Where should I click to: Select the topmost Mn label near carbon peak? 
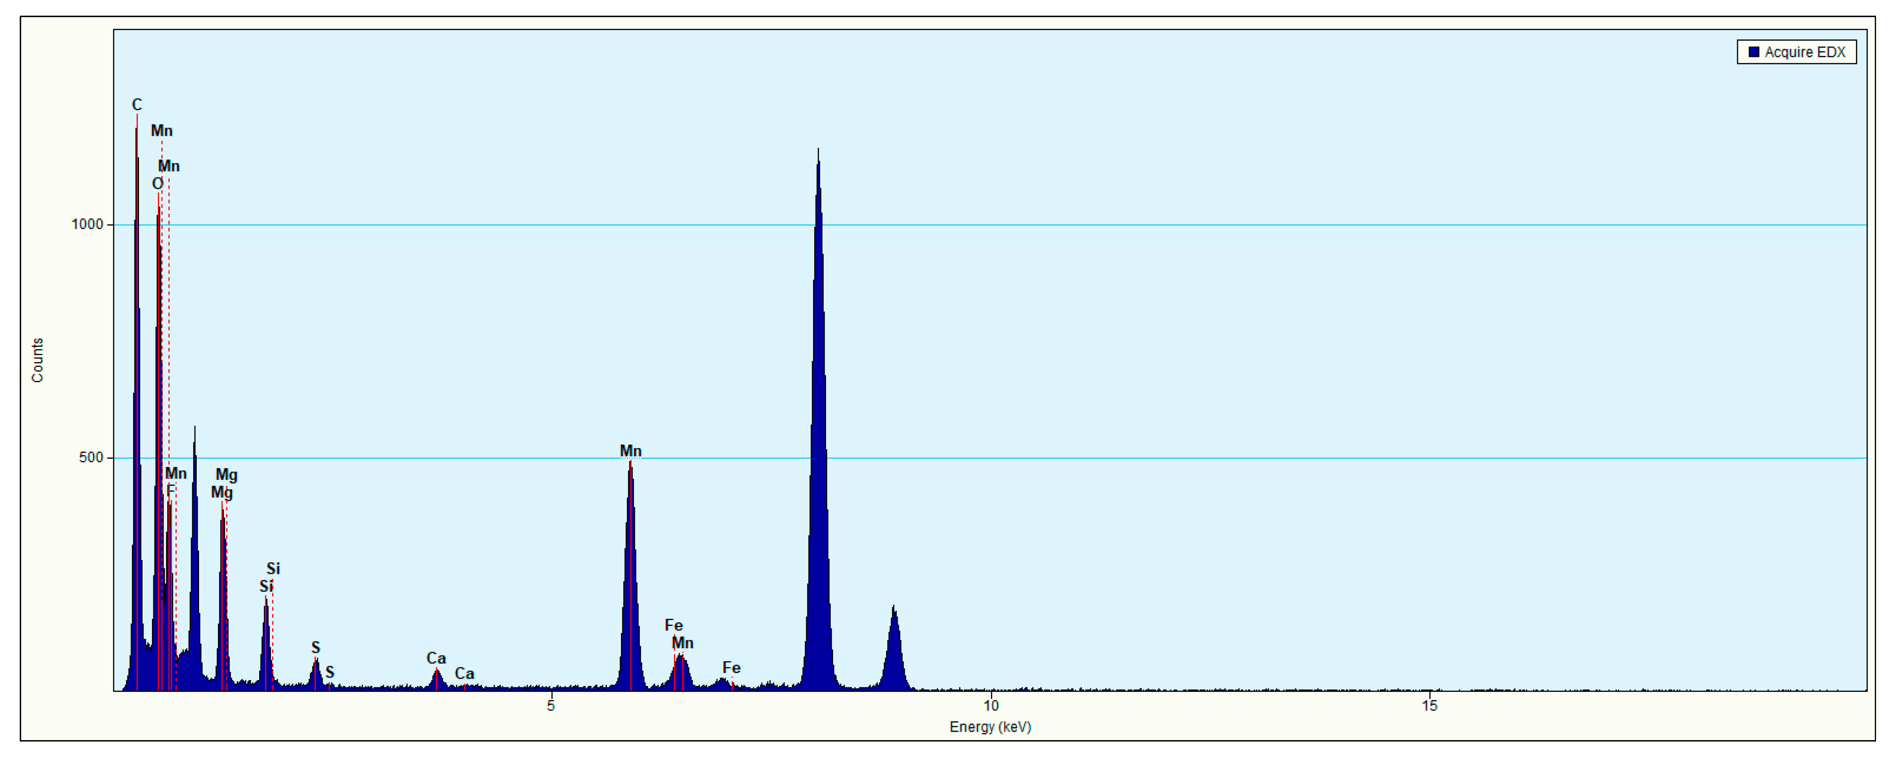pos(162,131)
